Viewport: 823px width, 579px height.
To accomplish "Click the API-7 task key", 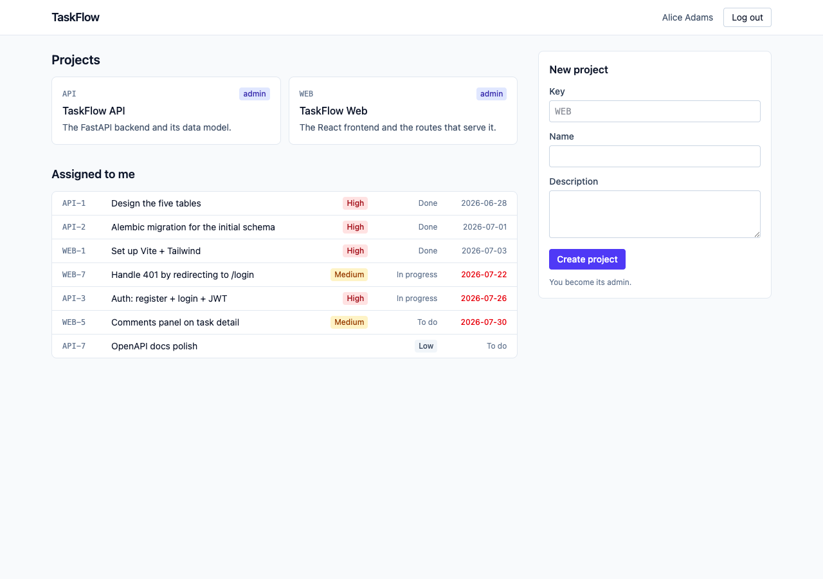I will (74, 346).
